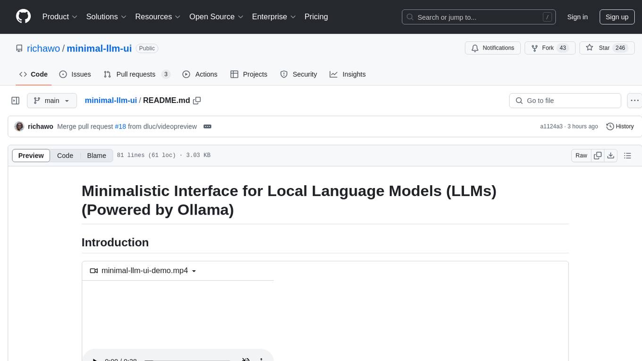Click the GitHub logo icon
This screenshot has width=642, height=361.
pos(23,17)
